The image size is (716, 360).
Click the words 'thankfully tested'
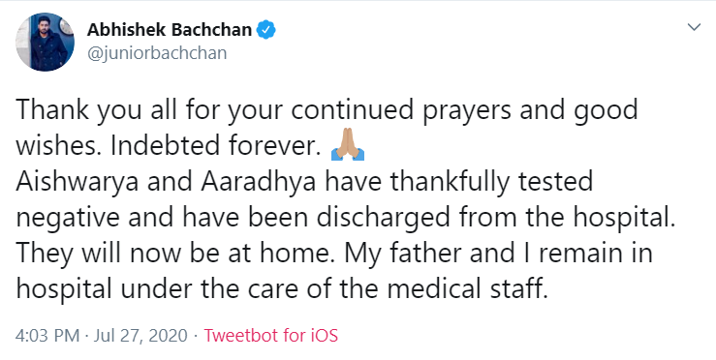click(491, 182)
